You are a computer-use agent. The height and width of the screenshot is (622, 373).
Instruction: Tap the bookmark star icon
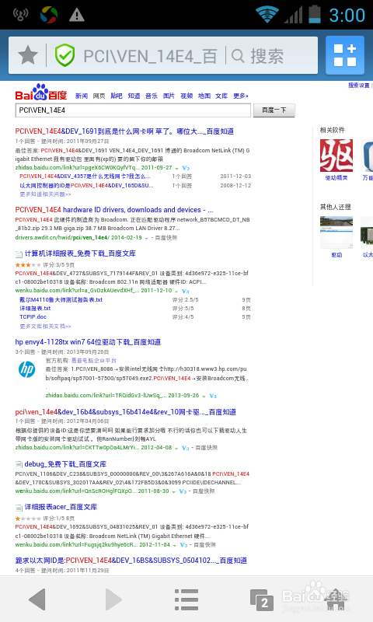click(28, 55)
